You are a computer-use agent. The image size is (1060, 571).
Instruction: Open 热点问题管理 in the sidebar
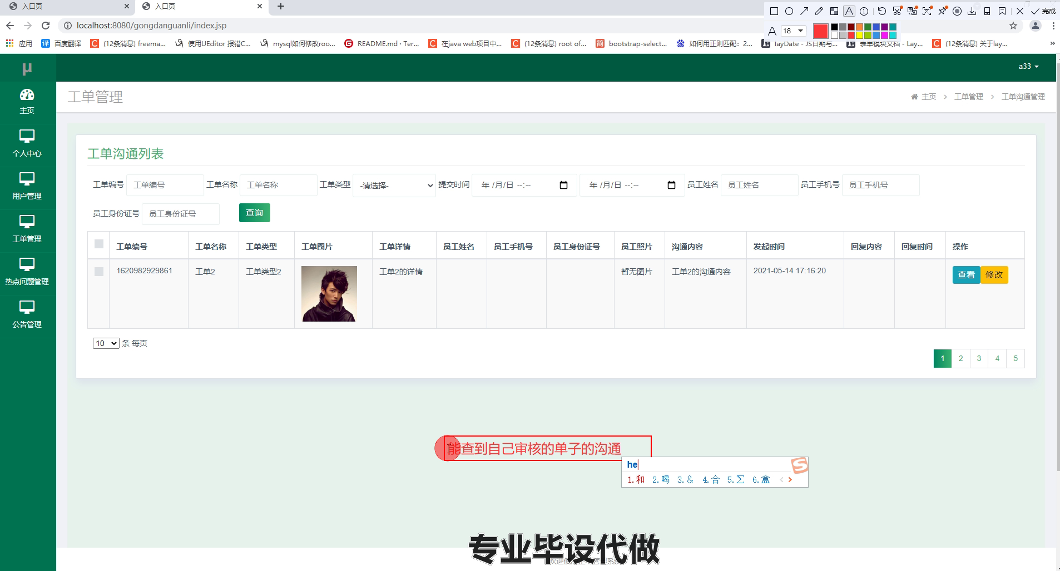point(27,272)
